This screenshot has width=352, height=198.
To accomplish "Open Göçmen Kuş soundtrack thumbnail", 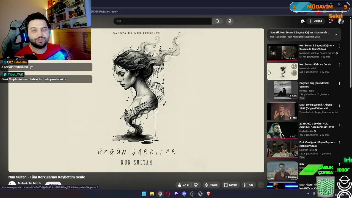I will (282, 90).
